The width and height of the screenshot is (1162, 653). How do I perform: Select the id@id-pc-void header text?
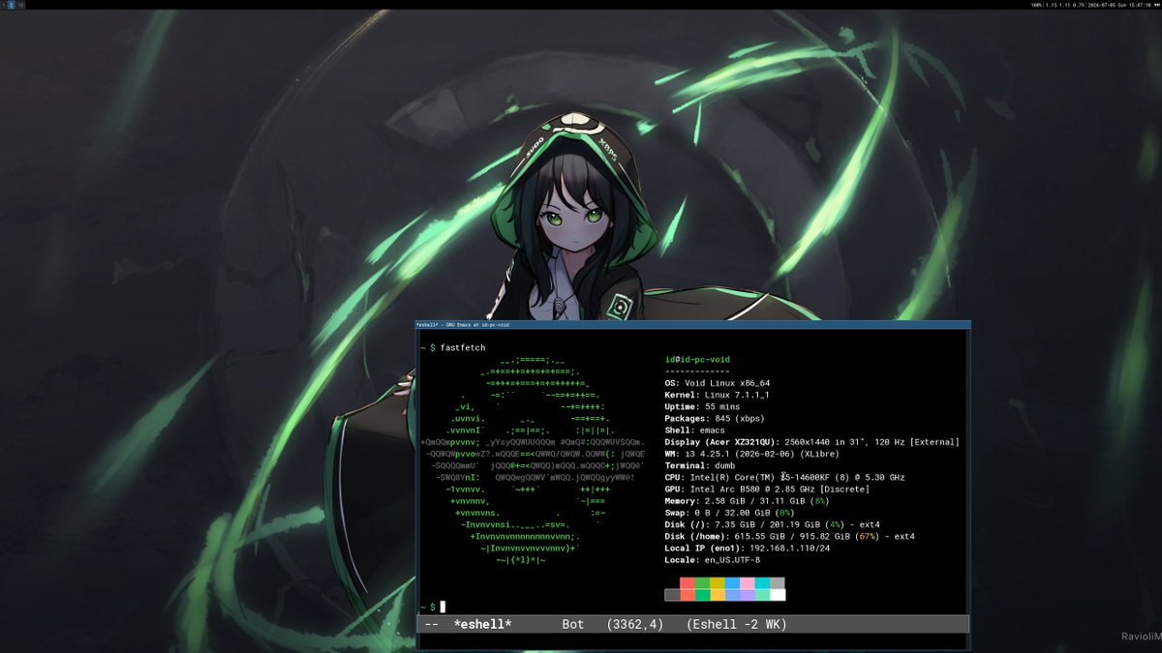tap(697, 359)
